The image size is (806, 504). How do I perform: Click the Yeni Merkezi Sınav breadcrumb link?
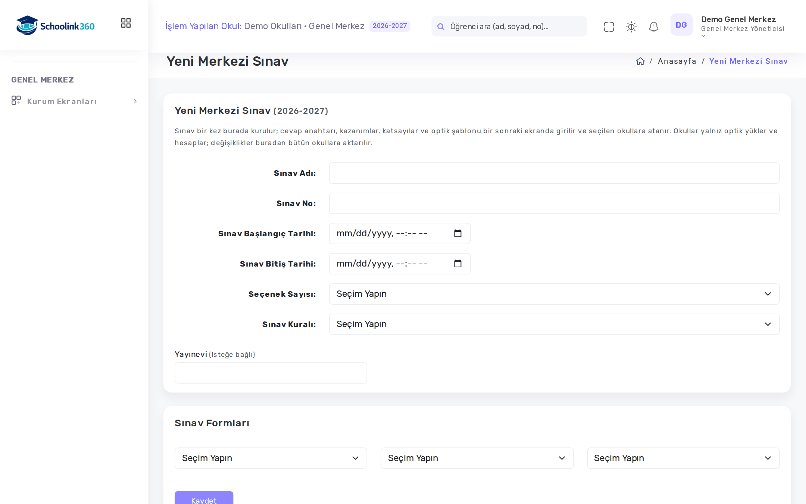click(x=748, y=61)
